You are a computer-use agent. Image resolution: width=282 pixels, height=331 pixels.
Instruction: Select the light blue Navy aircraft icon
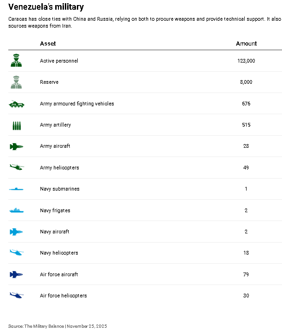[x=16, y=232]
